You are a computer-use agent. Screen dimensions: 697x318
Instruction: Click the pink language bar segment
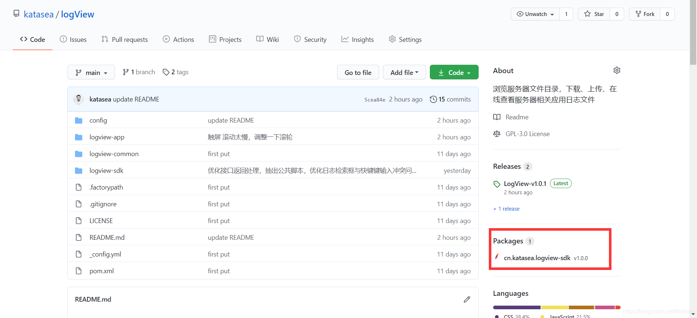605,307
